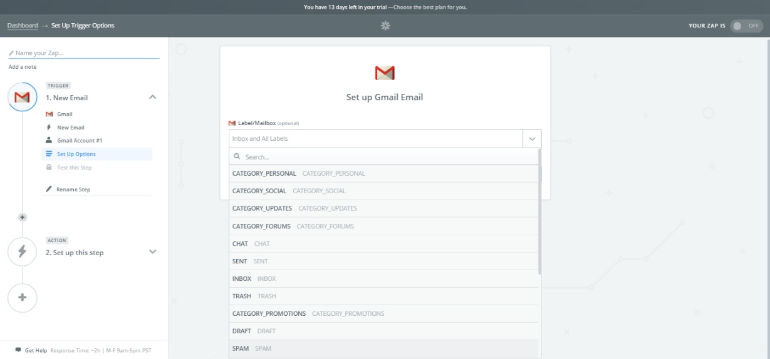The image size is (770, 359).
Task: Click the dropdown list scrollbar
Action: (539, 211)
